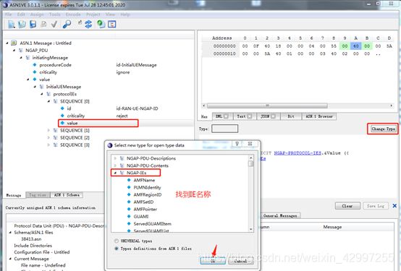Click the Change Type button
This screenshot has width=401, height=271.
pyautogui.click(x=383, y=129)
